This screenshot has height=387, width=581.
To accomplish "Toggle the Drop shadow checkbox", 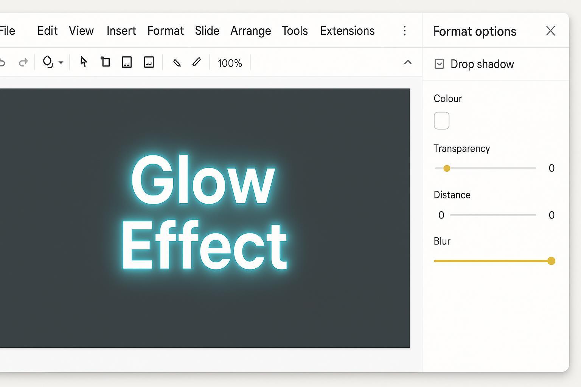I will tap(439, 64).
